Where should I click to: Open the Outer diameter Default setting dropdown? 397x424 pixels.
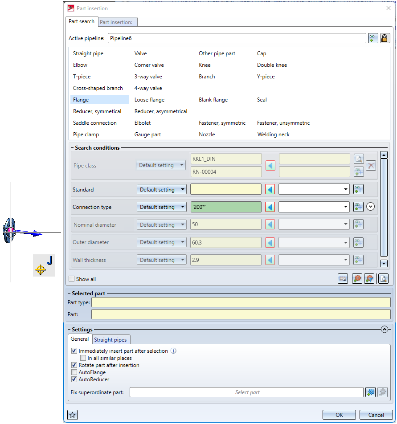161,243
